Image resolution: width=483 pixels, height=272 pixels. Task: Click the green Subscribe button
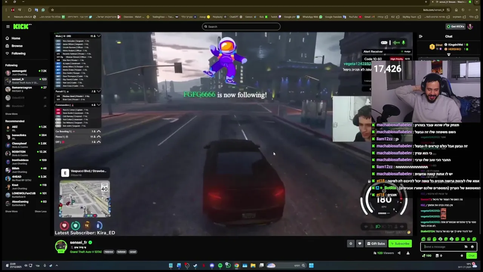pyautogui.click(x=400, y=244)
